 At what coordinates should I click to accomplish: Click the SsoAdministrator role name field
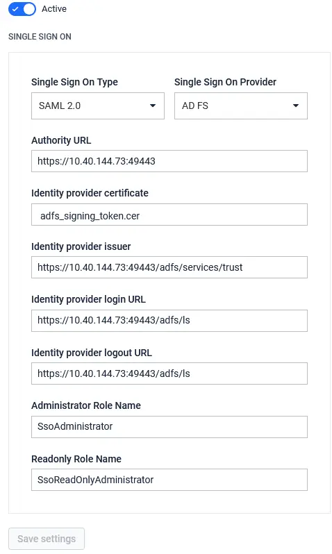click(169, 427)
